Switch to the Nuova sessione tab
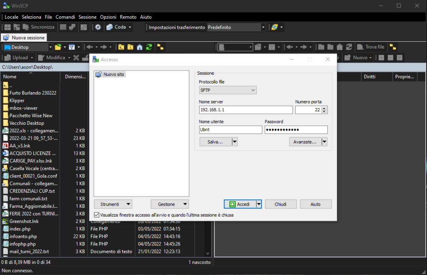Screen dimensions: 427x275 24,38
